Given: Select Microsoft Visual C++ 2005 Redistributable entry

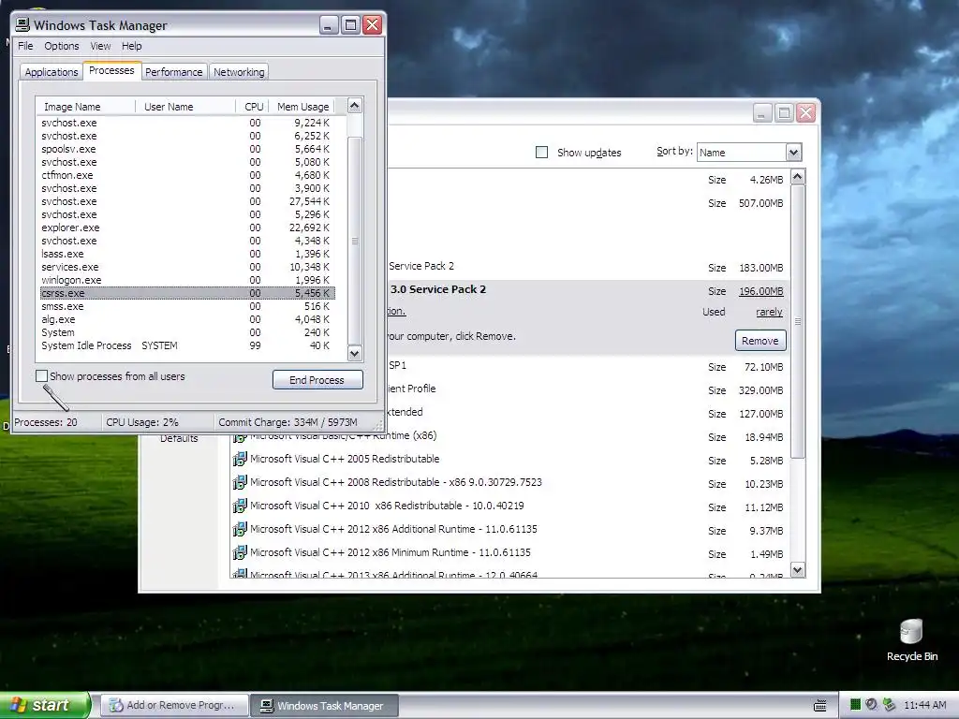Looking at the screenshot, I should pos(510,460).
